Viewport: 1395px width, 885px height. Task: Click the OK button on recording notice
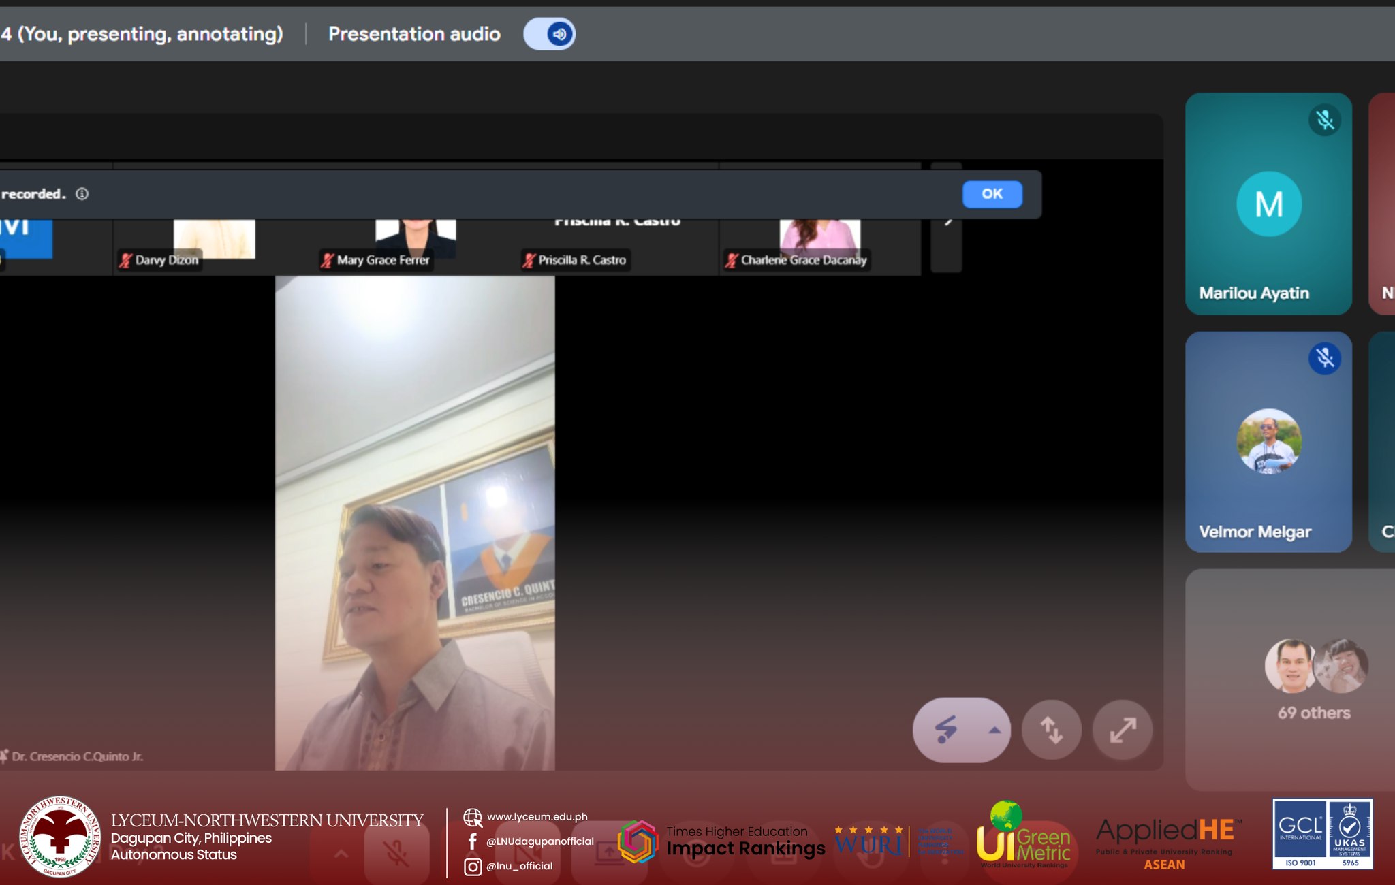tap(991, 194)
